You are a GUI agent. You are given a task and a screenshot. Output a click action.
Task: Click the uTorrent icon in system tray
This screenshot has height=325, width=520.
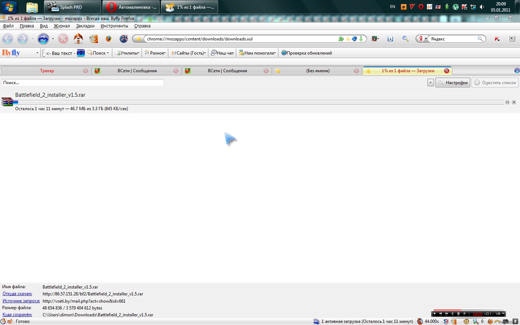click(456, 7)
